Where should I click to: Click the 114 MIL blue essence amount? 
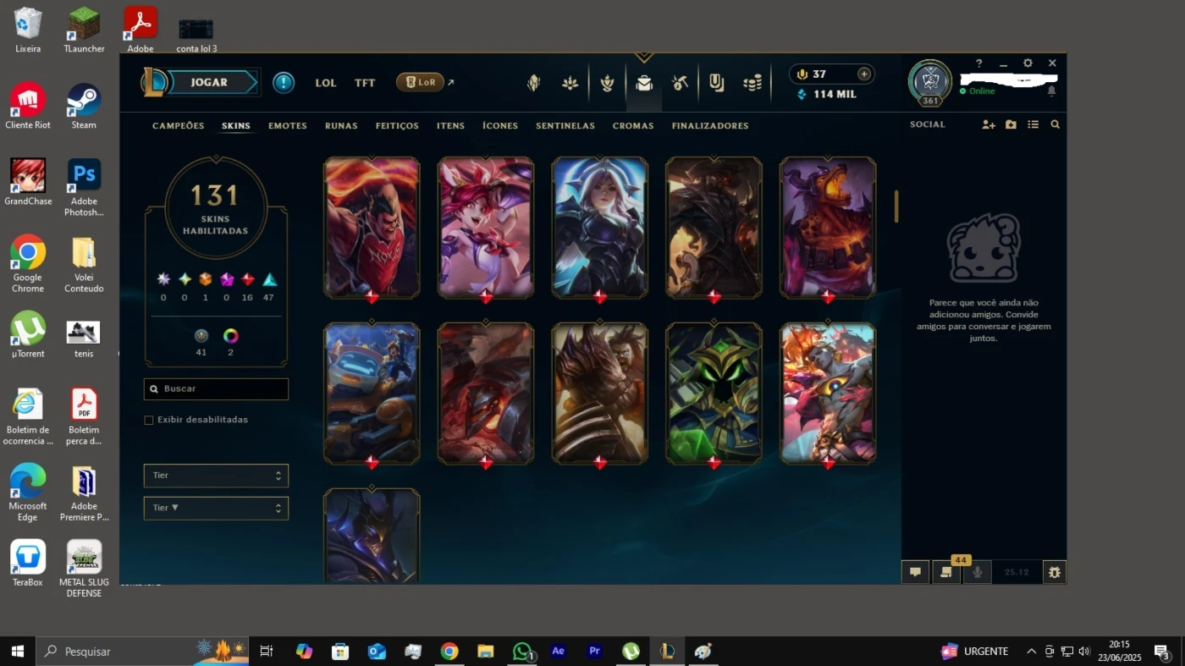point(835,94)
